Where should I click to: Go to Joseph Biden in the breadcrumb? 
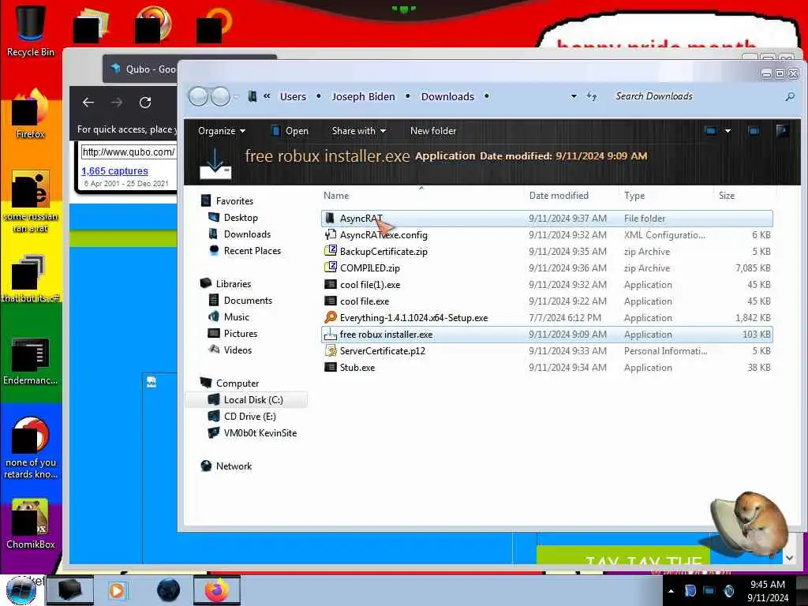point(363,96)
